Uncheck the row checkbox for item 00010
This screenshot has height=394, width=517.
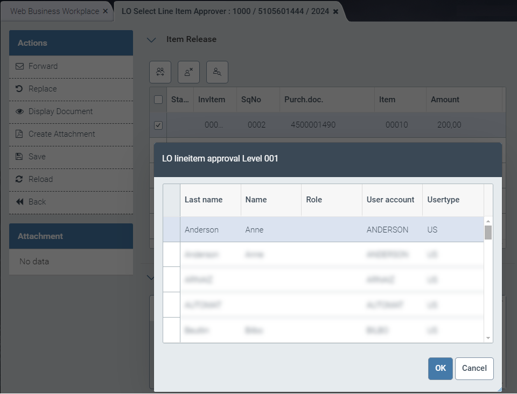[158, 125]
